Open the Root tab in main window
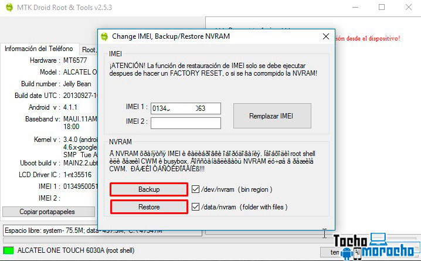 pyautogui.click(x=89, y=50)
